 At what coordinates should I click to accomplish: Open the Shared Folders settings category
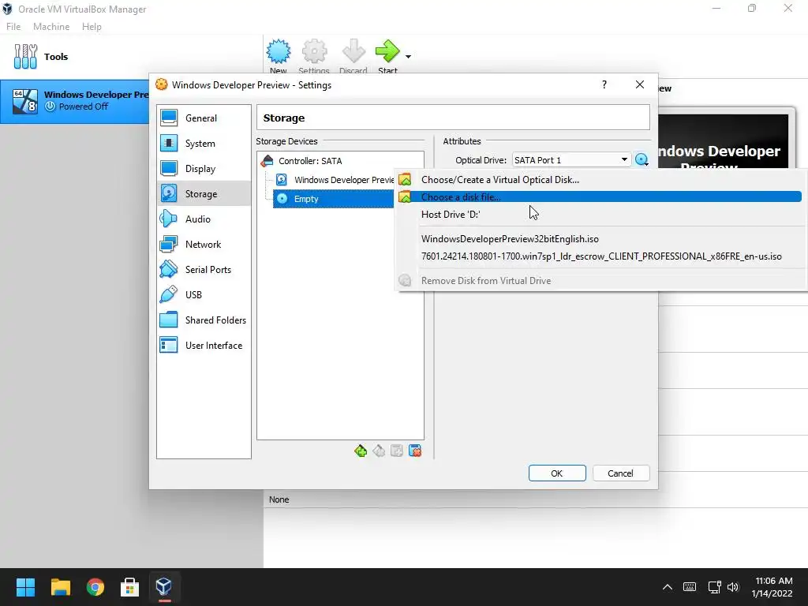[204, 320]
